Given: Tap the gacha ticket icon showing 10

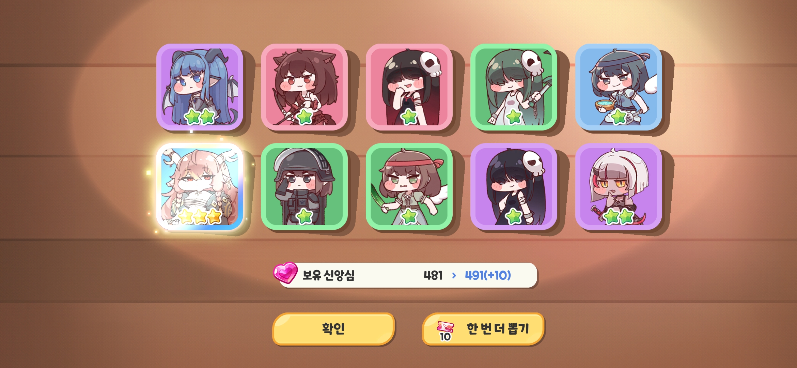Looking at the screenshot, I should [446, 331].
